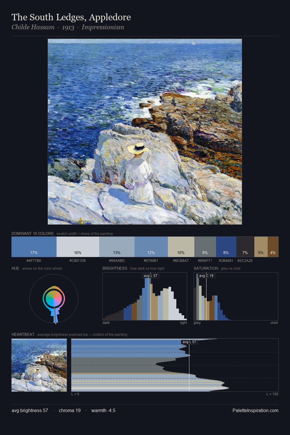This screenshot has height=435, width=290.
Task: Click the heartbeat brightness profile chart
Action: point(175,365)
